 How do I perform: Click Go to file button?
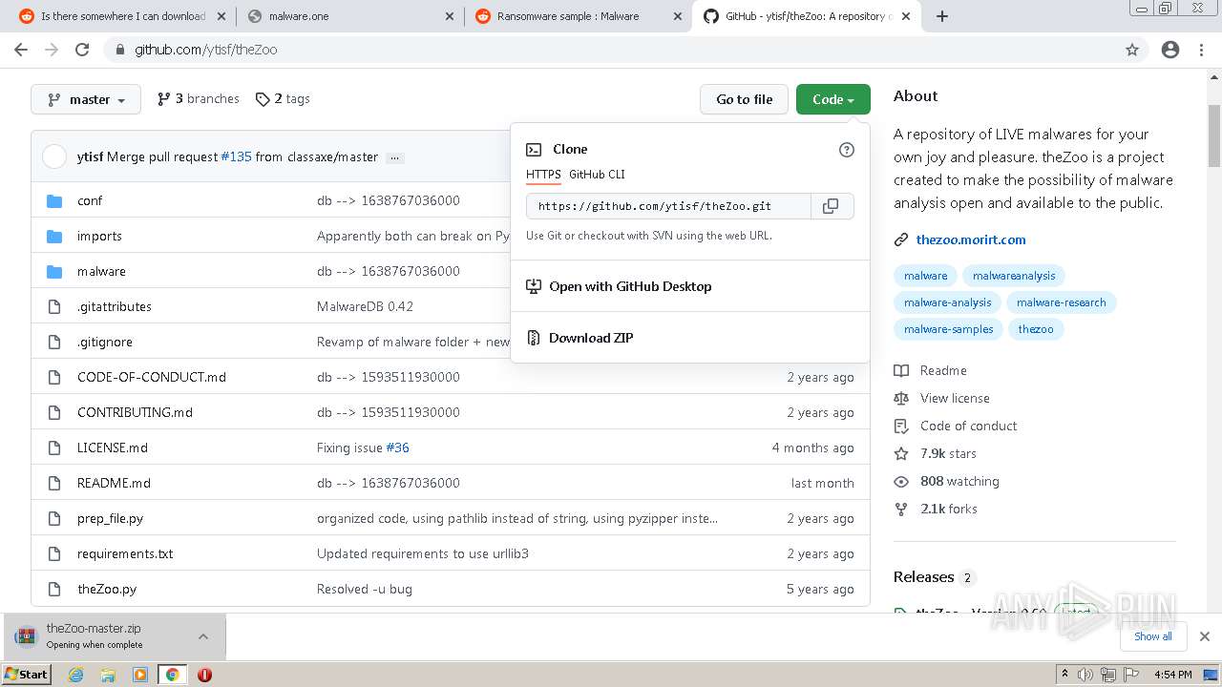click(745, 99)
